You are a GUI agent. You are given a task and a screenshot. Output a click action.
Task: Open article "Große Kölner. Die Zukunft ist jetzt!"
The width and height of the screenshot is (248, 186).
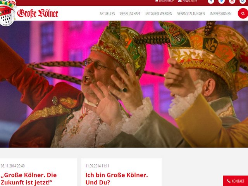tap(29, 179)
